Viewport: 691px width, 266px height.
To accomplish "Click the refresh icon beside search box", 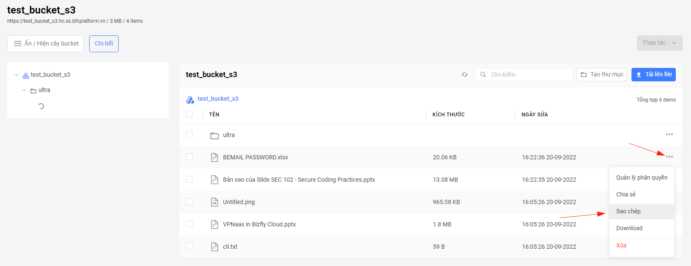I will (465, 75).
